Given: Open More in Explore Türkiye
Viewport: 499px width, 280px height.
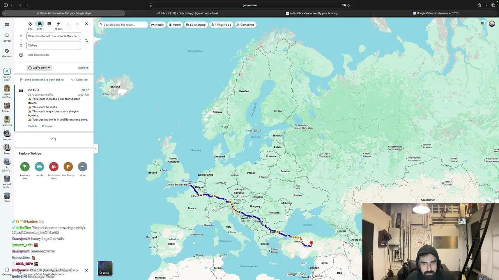Looking at the screenshot, I should (83, 170).
